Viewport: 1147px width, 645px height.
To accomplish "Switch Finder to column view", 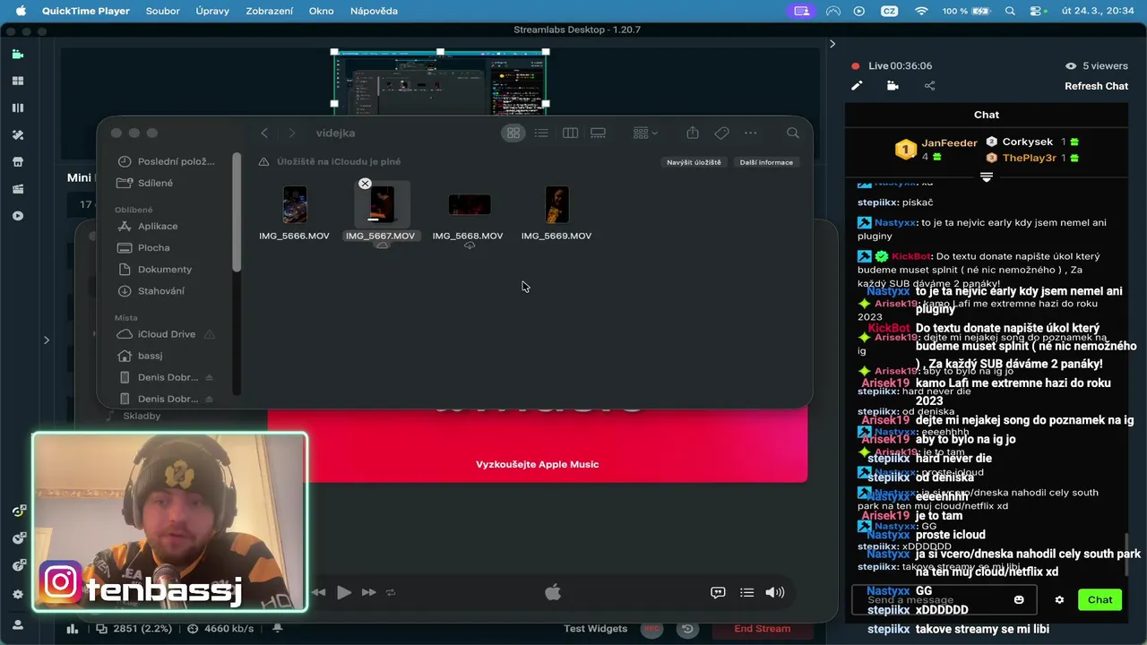I will click(570, 133).
